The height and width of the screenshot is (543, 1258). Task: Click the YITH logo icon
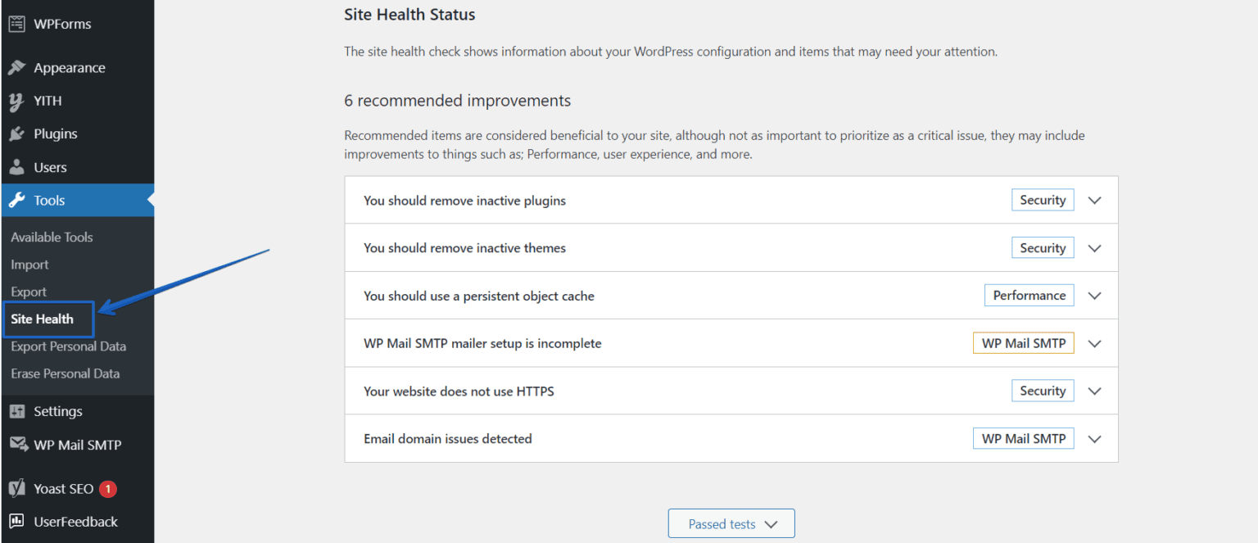16,102
